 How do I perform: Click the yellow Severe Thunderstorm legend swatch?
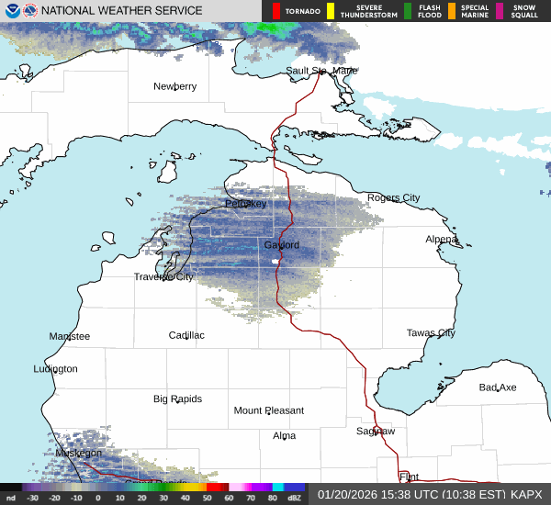coord(331,11)
